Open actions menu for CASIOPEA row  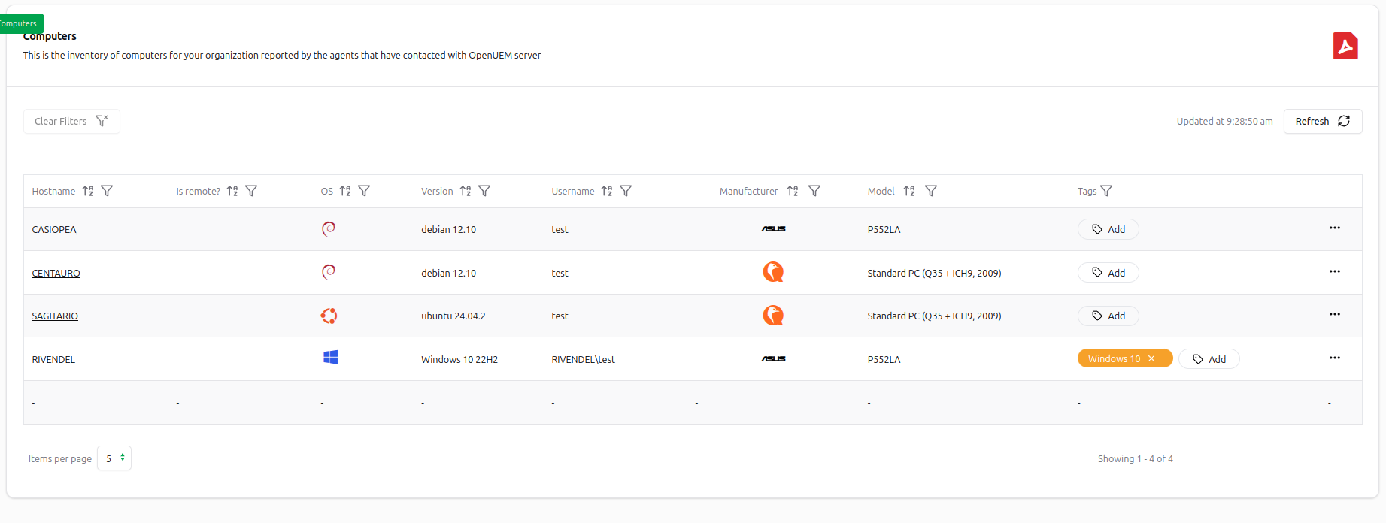1334,228
